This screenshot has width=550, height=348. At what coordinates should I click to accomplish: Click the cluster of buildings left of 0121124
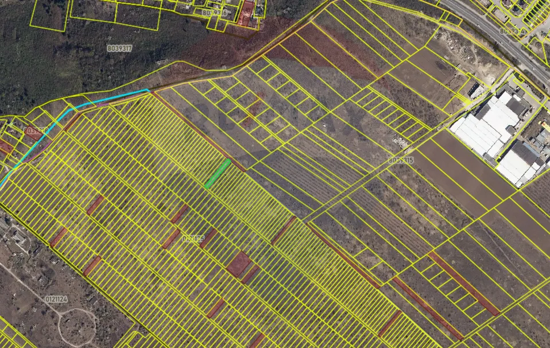coord(14,237)
